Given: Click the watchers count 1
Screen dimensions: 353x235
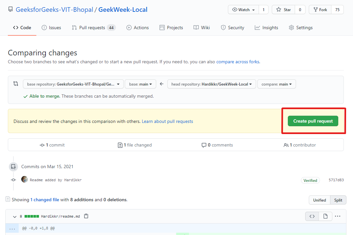Looking at the screenshot, I should [264, 10].
